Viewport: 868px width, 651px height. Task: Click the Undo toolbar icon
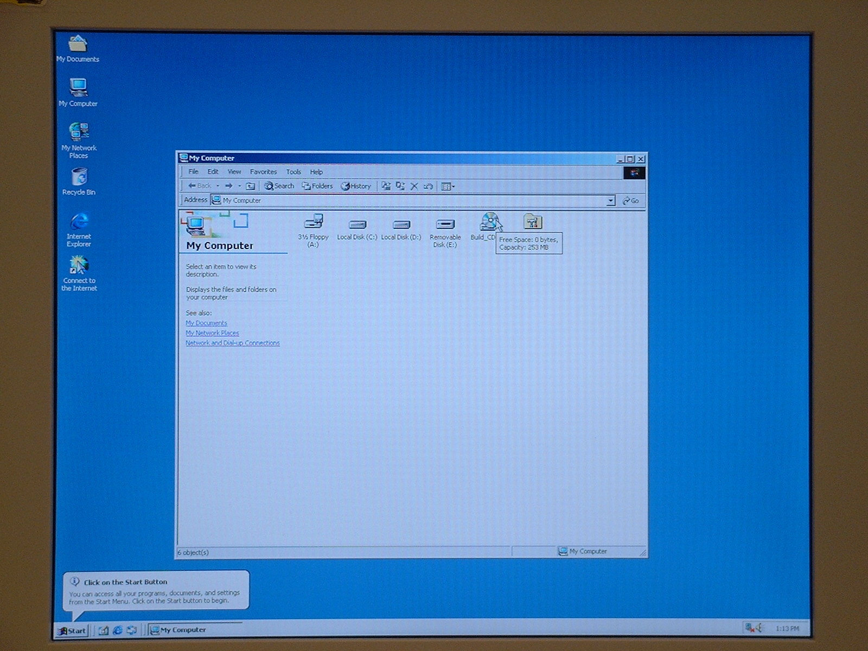(428, 186)
